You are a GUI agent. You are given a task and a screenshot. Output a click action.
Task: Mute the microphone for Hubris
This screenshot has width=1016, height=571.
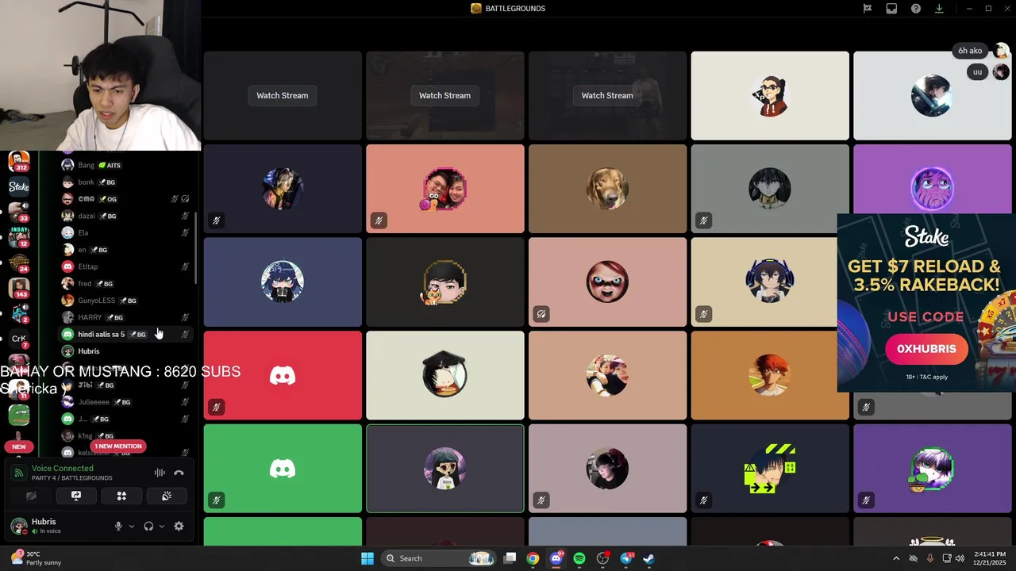tap(118, 526)
